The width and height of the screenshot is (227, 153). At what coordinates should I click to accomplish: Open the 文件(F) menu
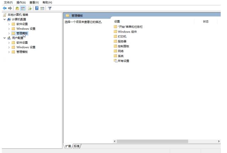point(8,2)
